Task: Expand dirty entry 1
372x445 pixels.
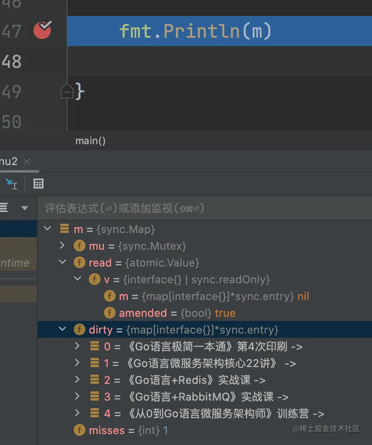Action: (x=77, y=362)
